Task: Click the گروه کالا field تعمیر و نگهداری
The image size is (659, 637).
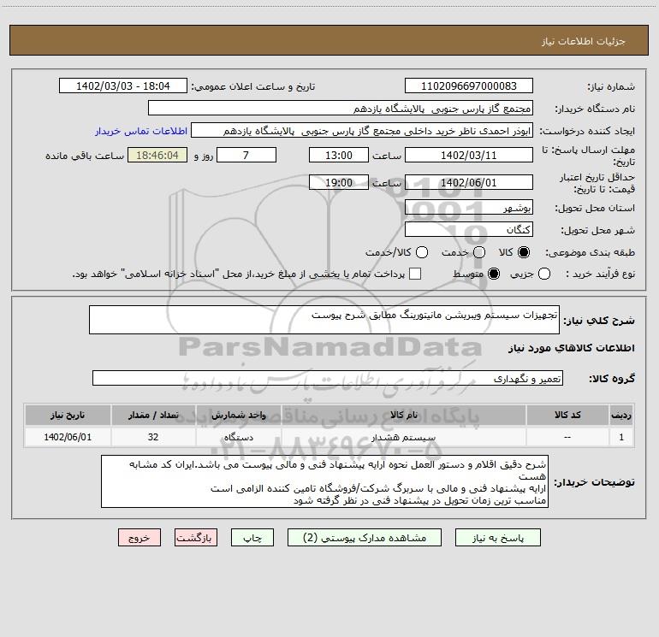Action: pyautogui.click(x=328, y=378)
